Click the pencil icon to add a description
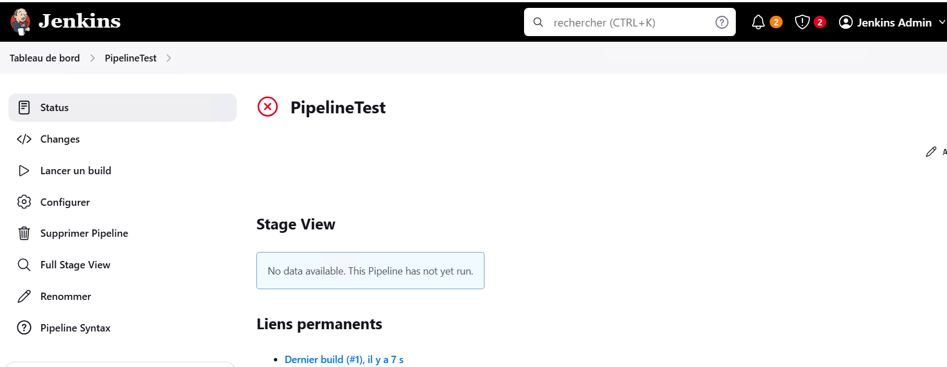947x367 pixels. coord(931,152)
